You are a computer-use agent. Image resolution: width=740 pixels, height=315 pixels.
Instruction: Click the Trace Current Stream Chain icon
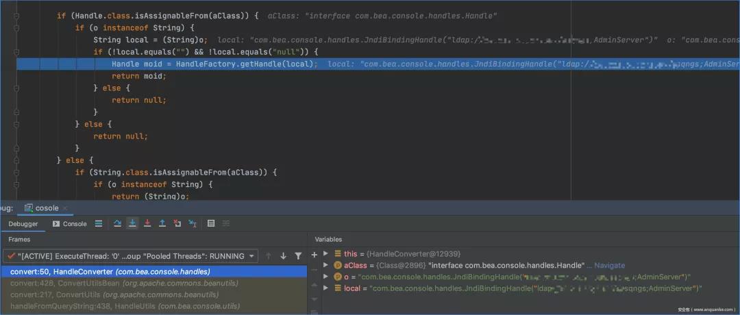click(226, 223)
